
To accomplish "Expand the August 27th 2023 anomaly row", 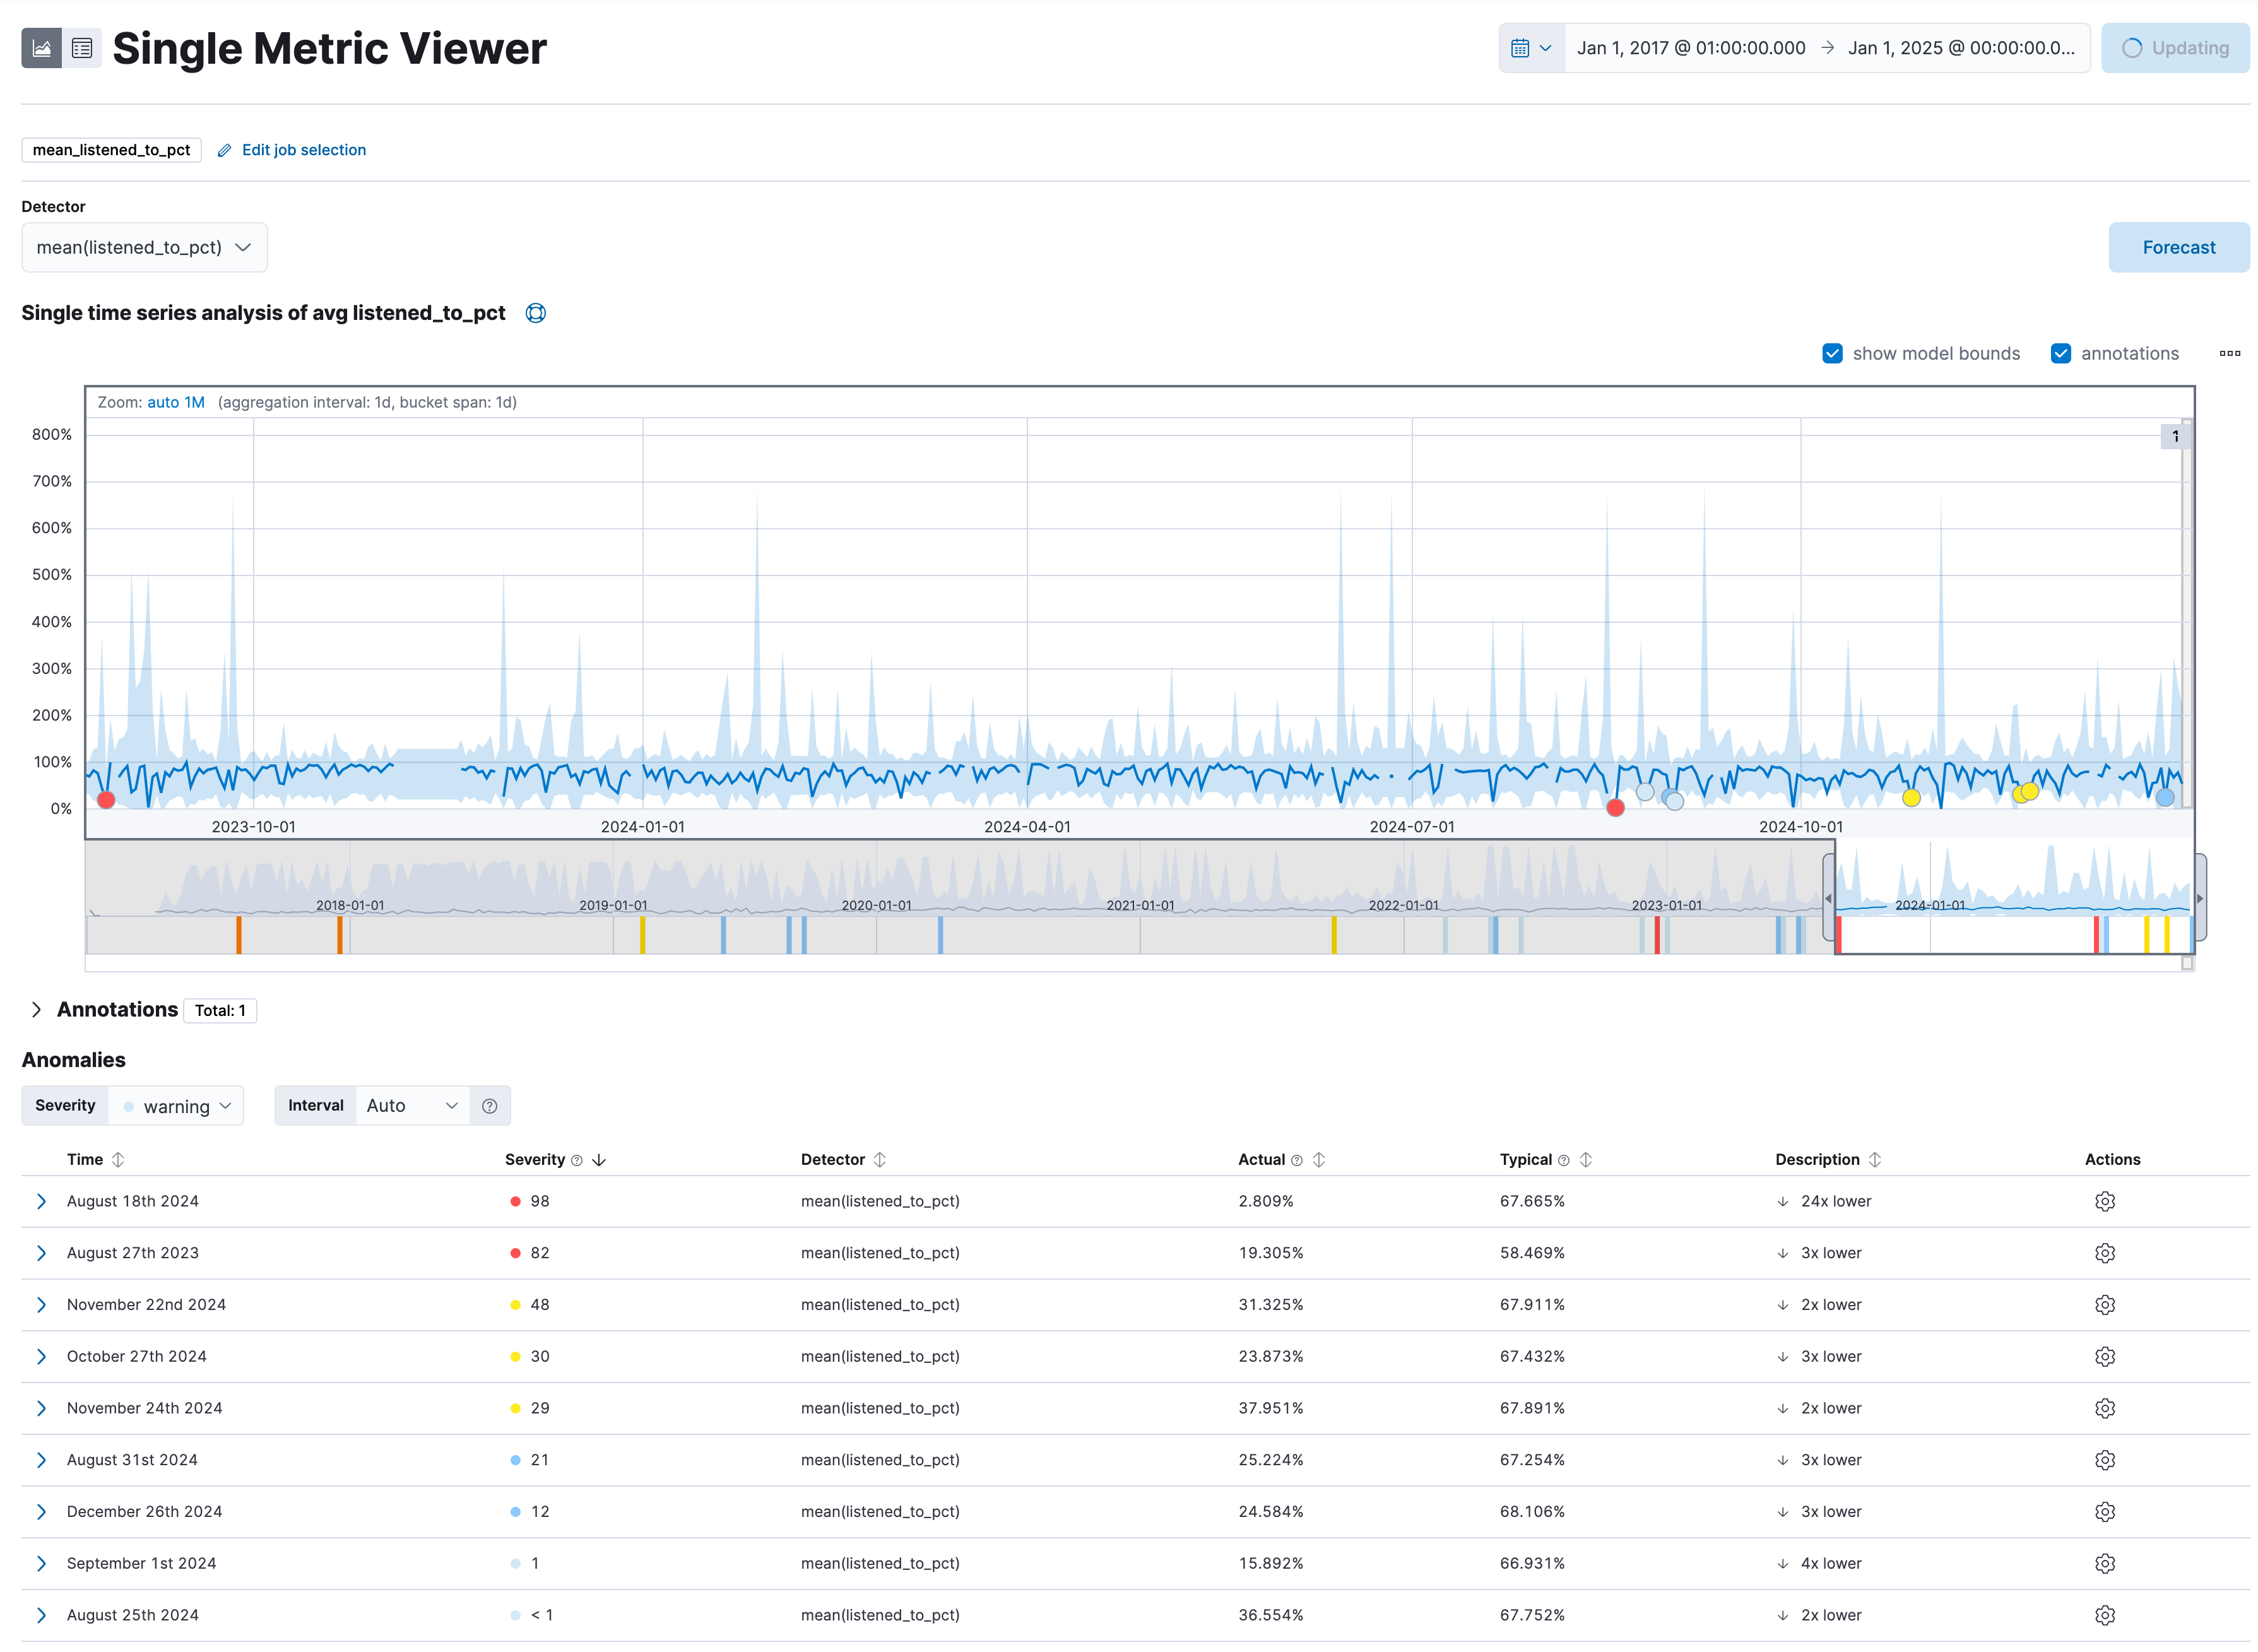I will tap(41, 1253).
